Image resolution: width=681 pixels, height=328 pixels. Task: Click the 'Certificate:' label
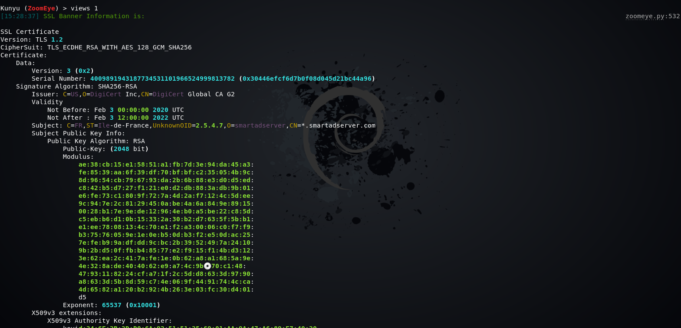pyautogui.click(x=24, y=55)
